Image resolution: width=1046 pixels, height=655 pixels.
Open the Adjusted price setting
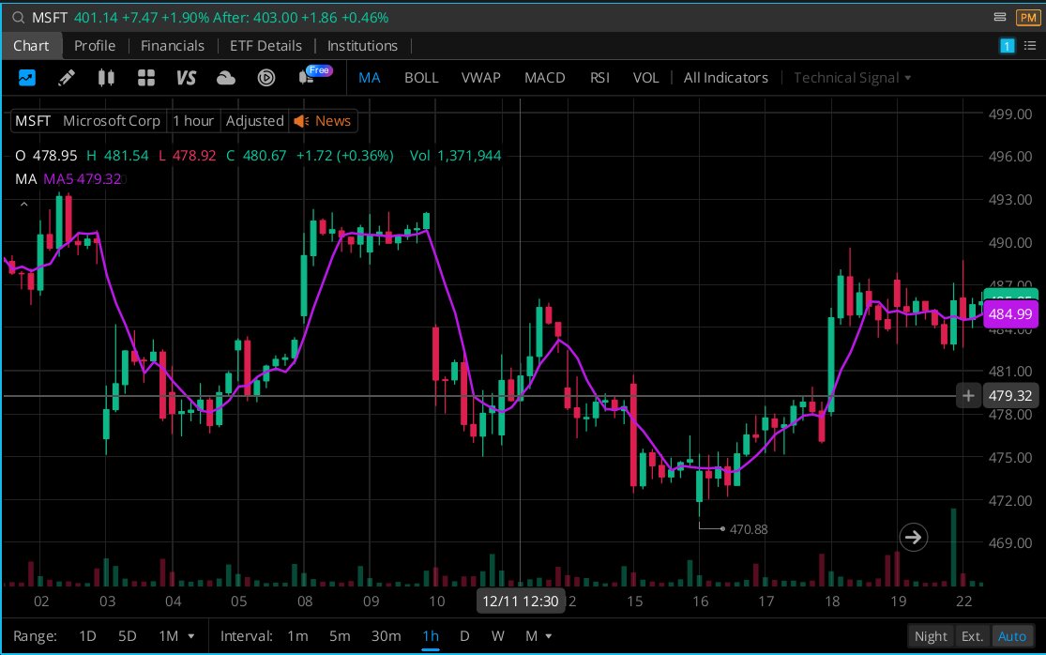[x=255, y=121]
